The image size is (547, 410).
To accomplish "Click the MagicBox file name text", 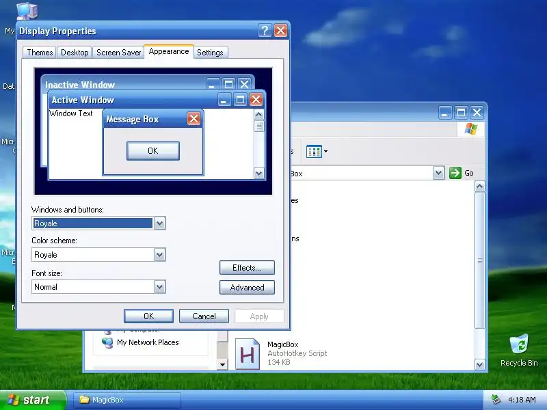I will [x=283, y=344].
